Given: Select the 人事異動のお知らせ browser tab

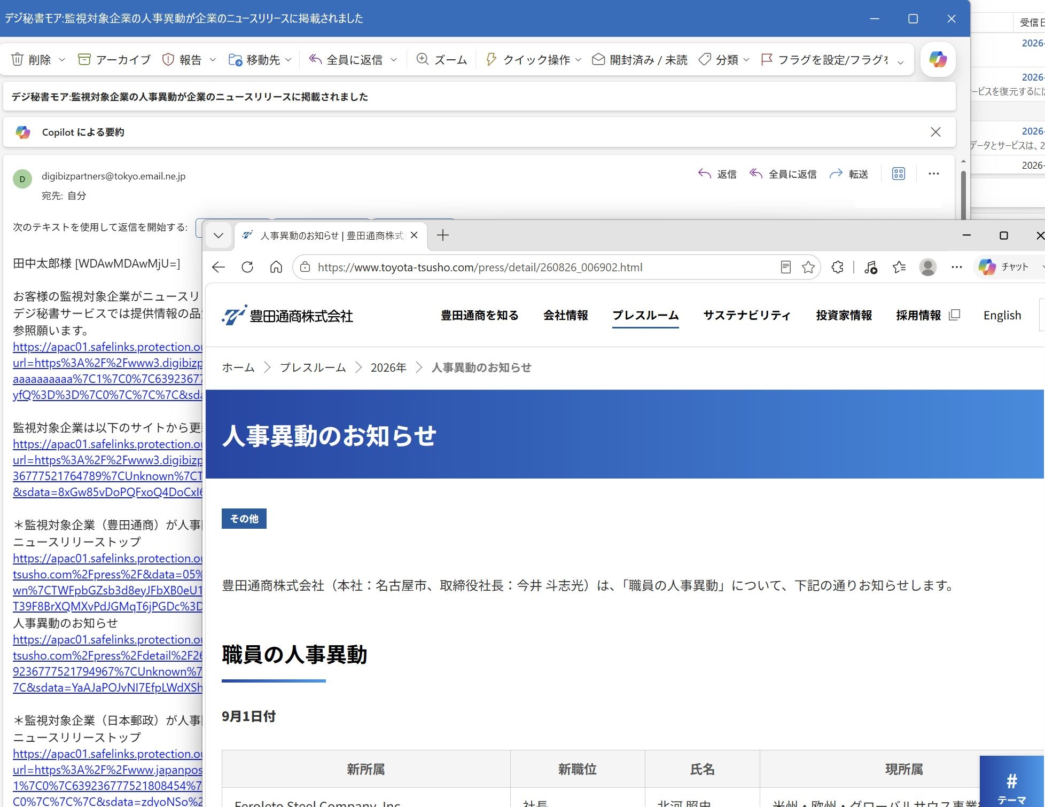Looking at the screenshot, I should [331, 236].
